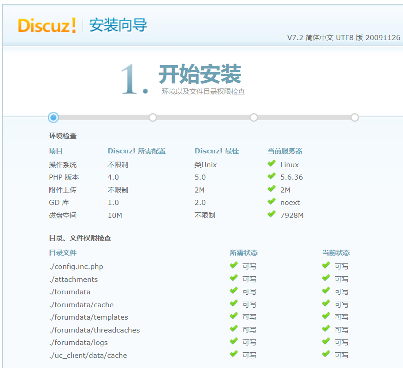Screen dimensions: 403x368
Task: Select the third step circle on progress bar
Action: pos(254,117)
